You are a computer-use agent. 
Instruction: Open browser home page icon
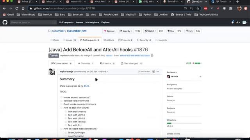(23, 9)
